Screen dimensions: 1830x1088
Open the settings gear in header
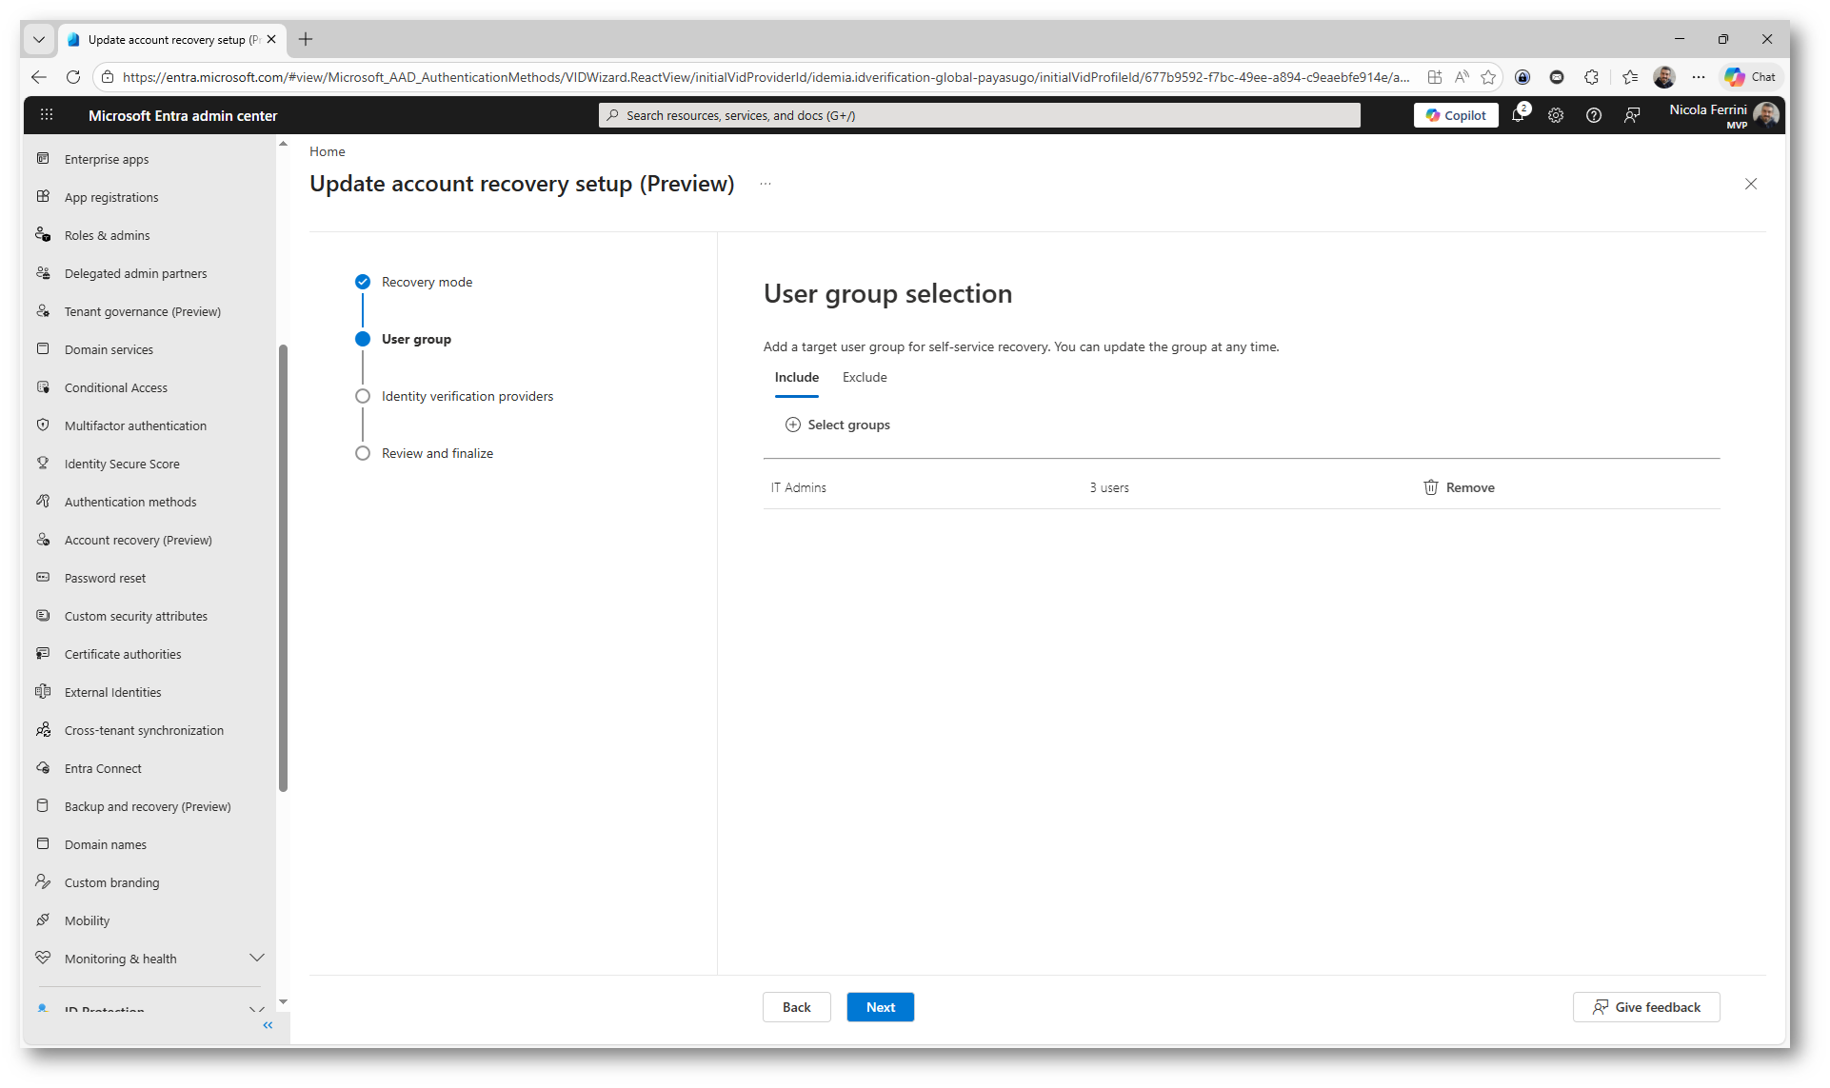click(1556, 115)
